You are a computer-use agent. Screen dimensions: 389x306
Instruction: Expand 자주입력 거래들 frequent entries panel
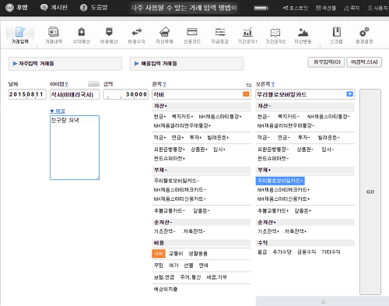[x=65, y=64]
